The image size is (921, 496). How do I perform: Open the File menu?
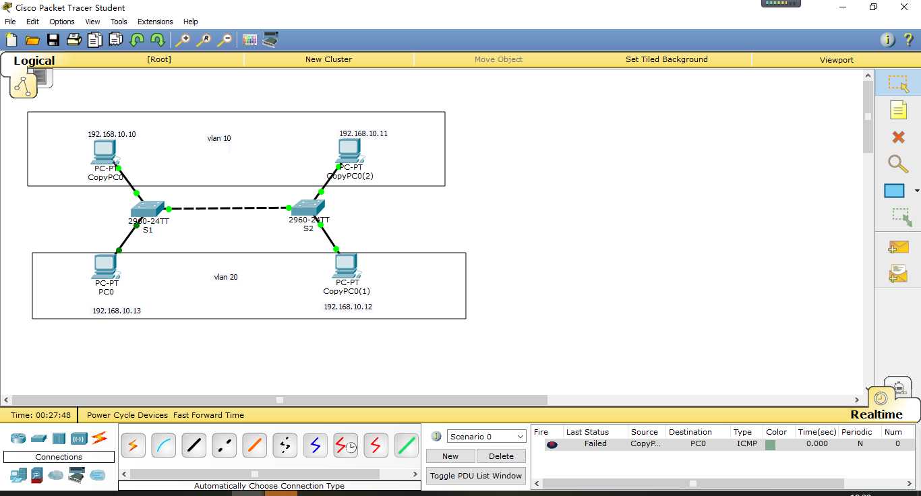(10, 22)
